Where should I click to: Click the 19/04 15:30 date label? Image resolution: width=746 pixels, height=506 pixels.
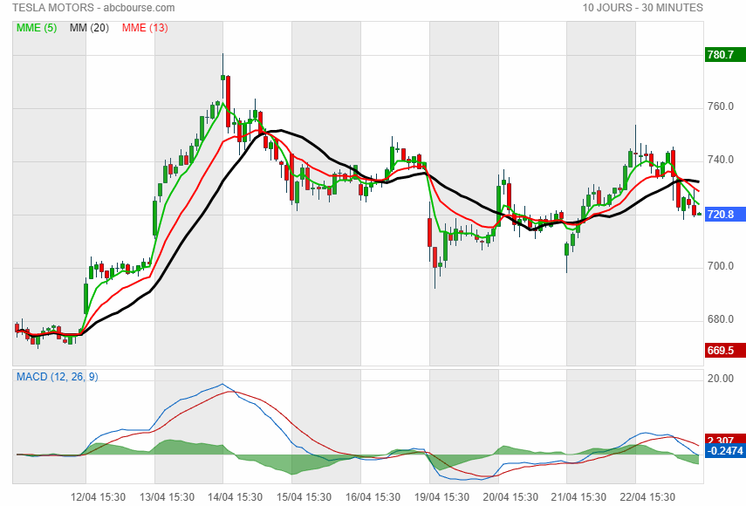(x=441, y=497)
